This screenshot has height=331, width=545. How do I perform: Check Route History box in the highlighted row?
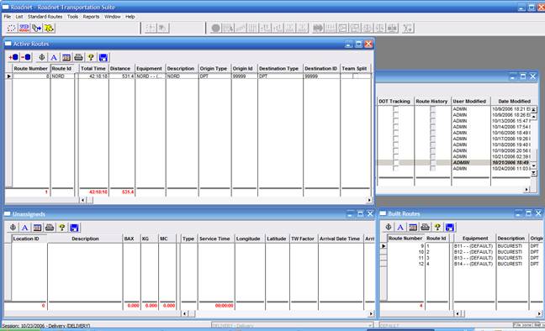tap(432, 162)
